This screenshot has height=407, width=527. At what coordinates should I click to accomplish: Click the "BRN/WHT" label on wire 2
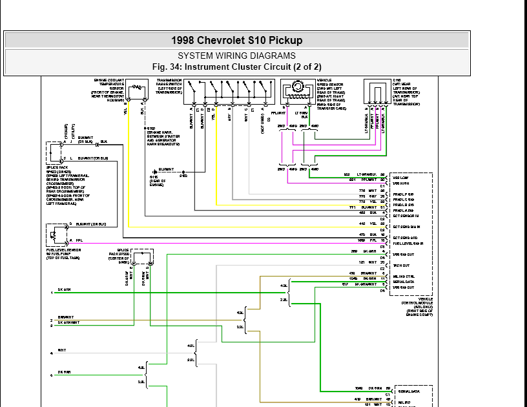65,317
